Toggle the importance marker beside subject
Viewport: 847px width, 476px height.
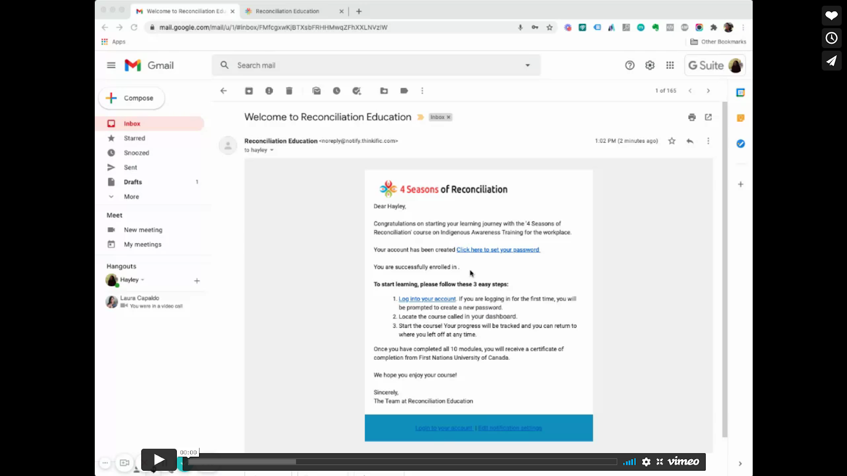coord(420,117)
